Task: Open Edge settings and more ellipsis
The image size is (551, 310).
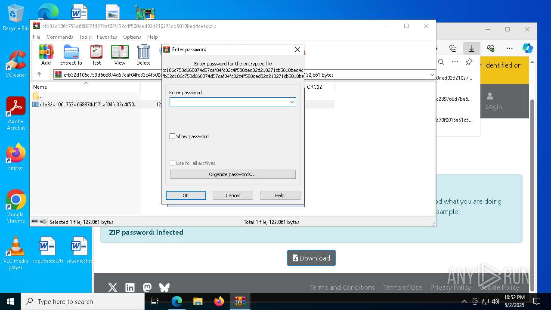Action: (510, 48)
